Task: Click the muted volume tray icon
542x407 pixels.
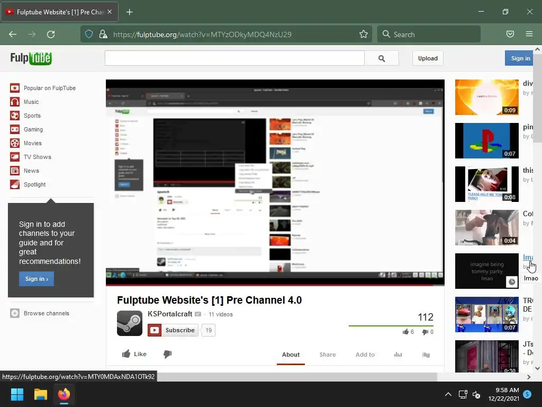Action: [477, 394]
